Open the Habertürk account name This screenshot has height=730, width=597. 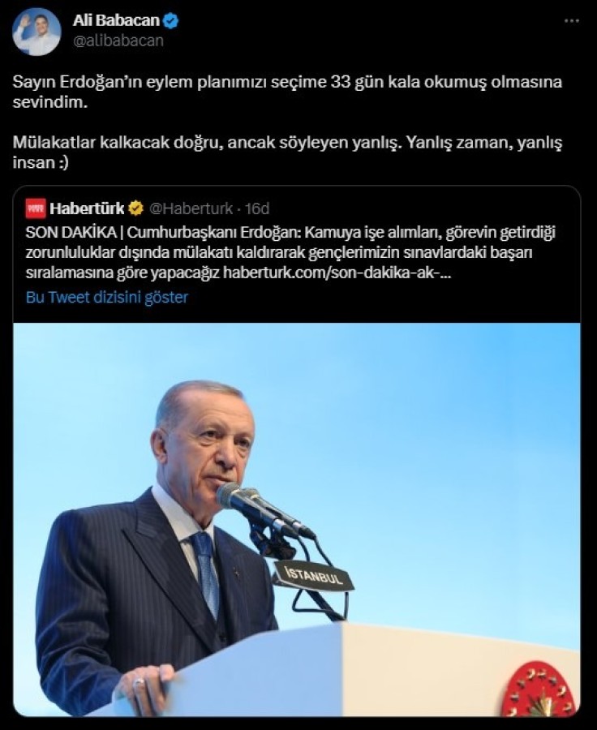[87, 208]
